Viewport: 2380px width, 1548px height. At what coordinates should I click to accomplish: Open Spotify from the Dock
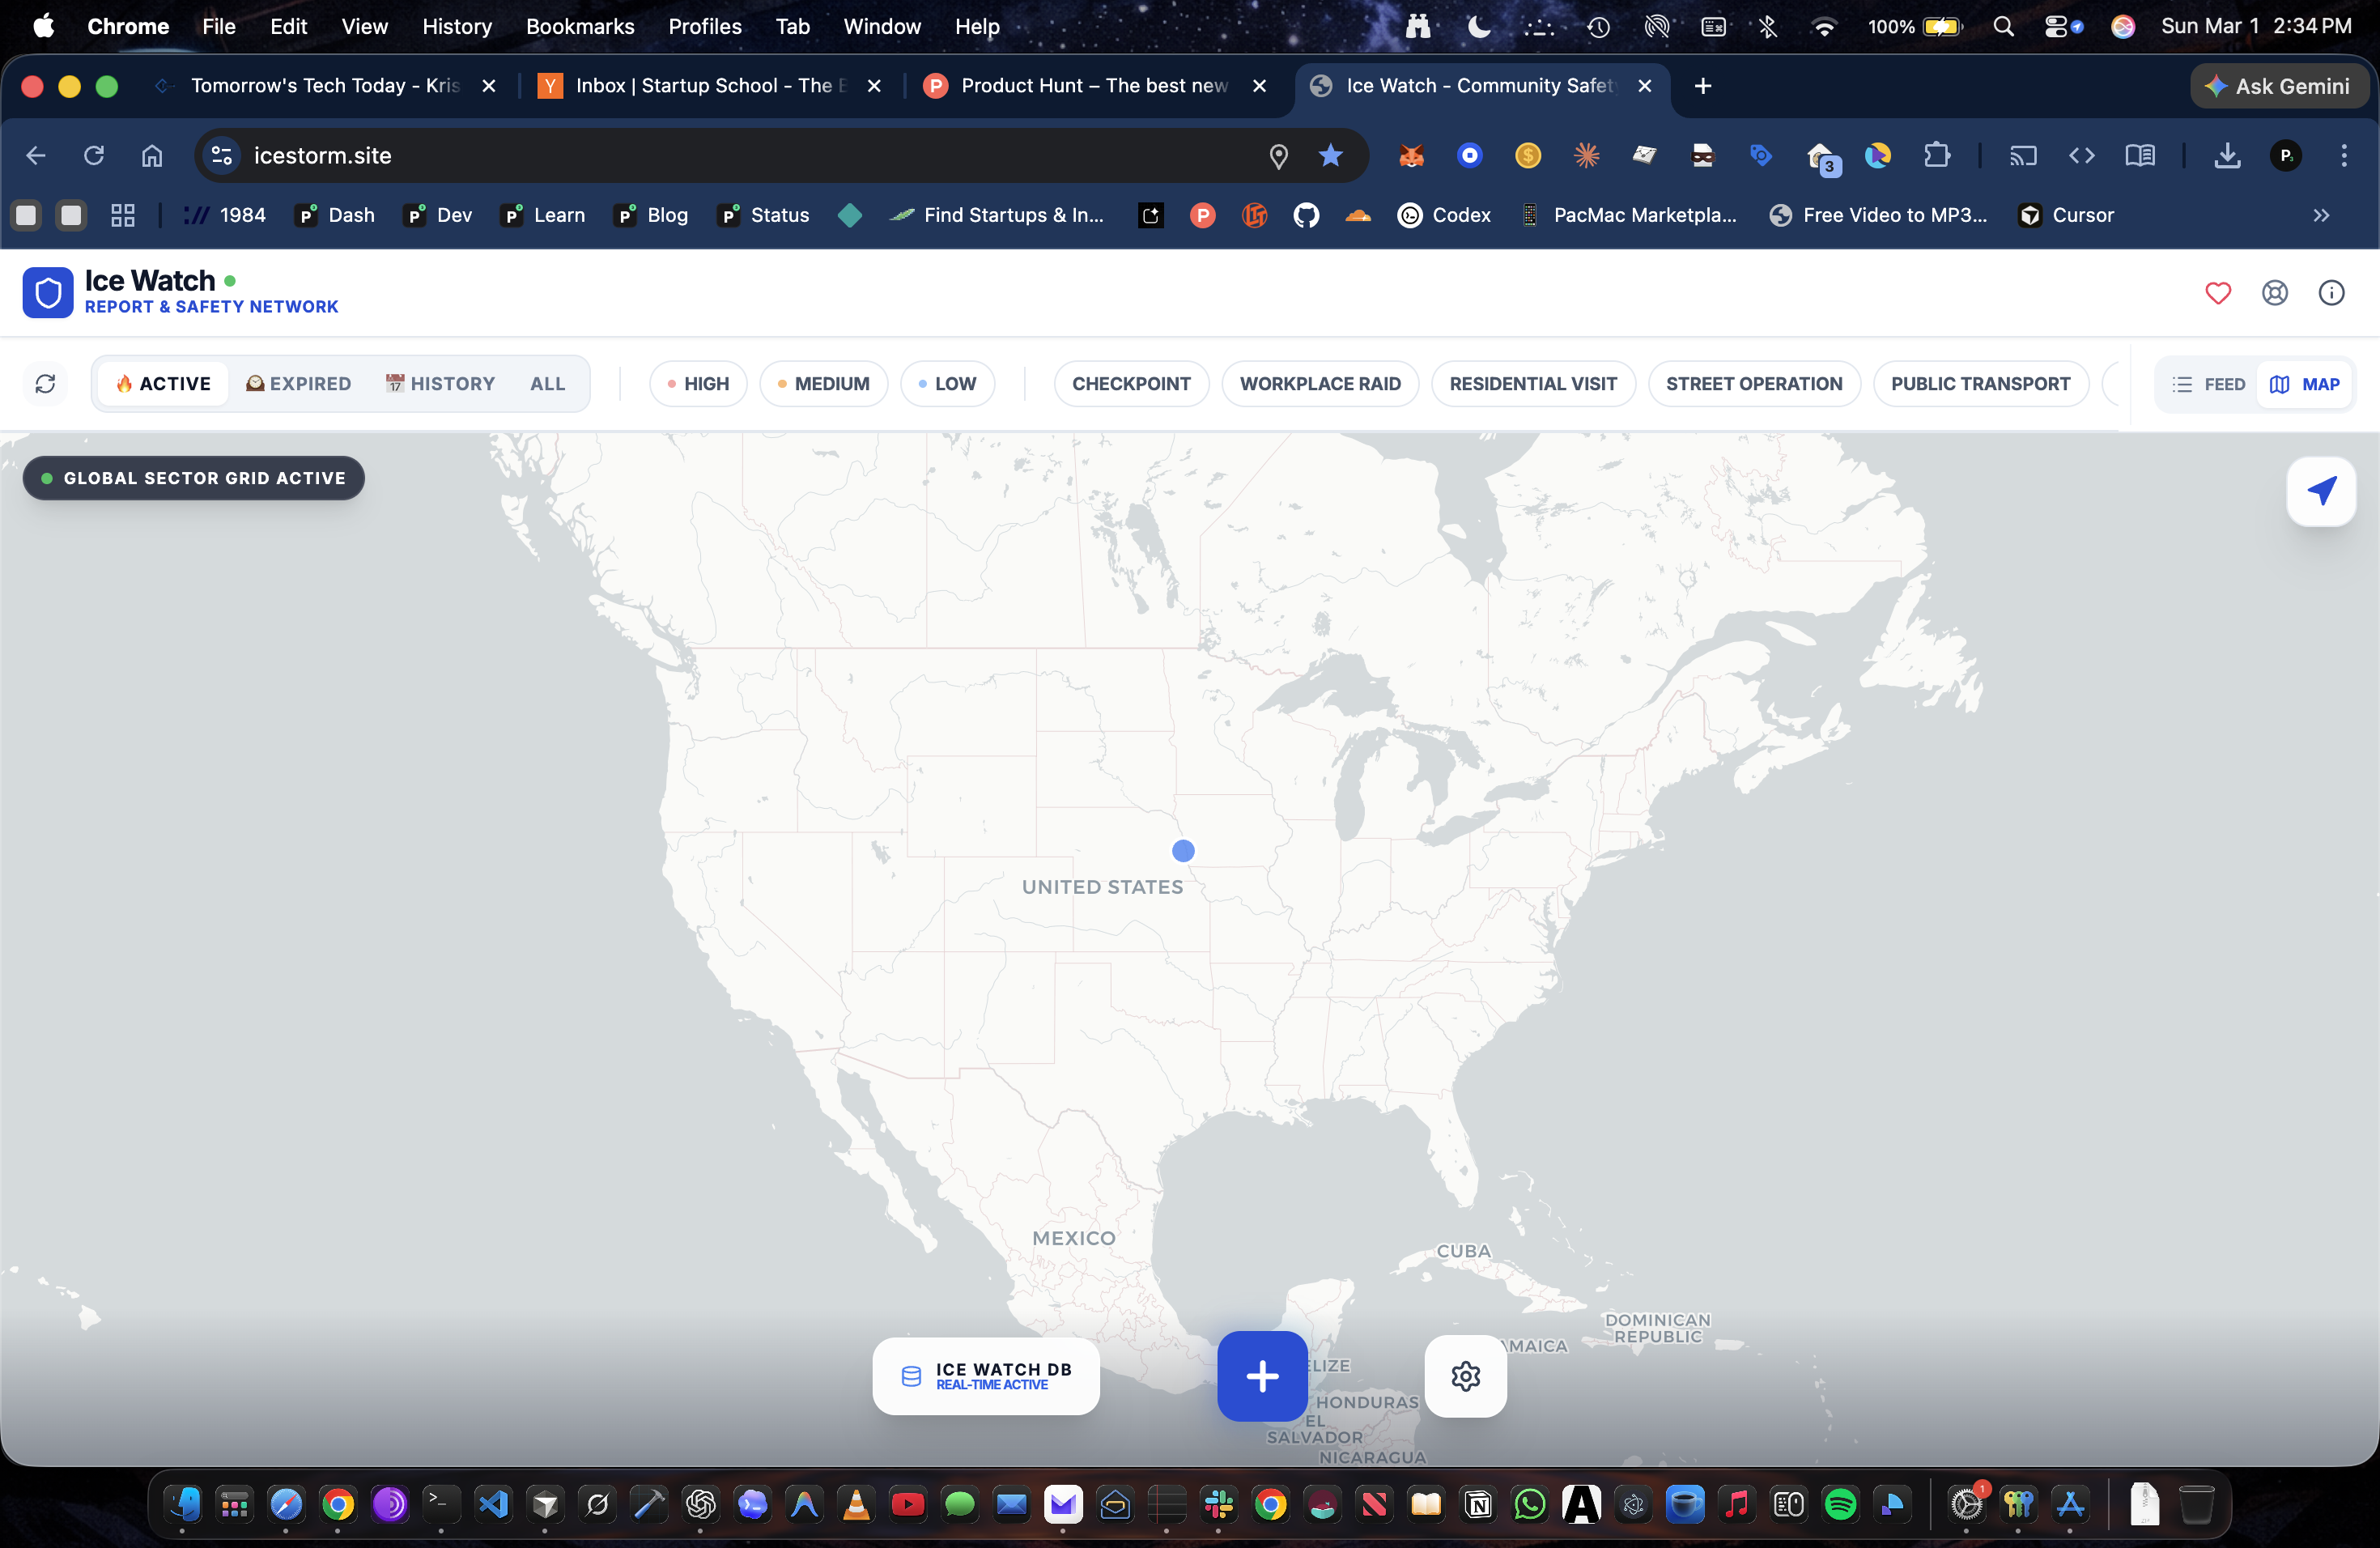point(1841,1506)
